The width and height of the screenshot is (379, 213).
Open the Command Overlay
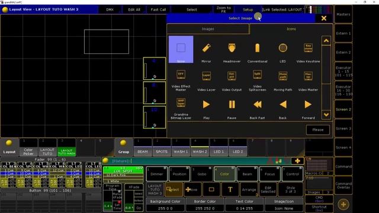point(343,185)
